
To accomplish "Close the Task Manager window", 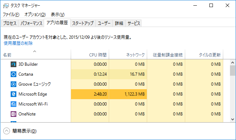I will [x=227, y=6].
